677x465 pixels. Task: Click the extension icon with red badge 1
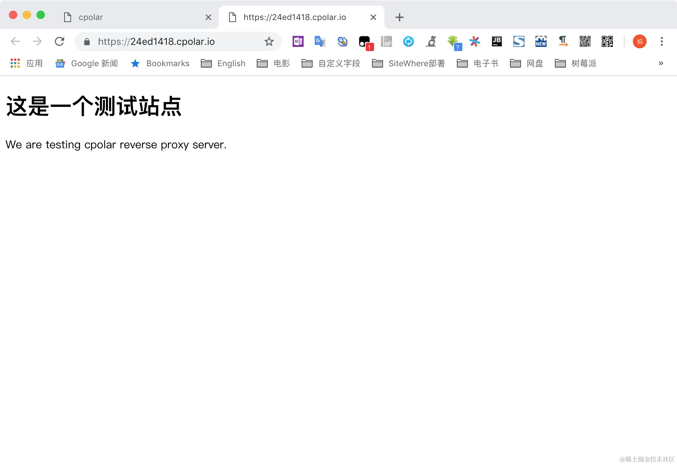click(x=365, y=42)
